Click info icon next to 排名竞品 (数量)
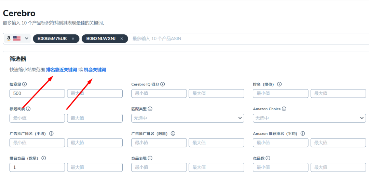Image resolution: width=369 pixels, height=177 pixels. coord(44,158)
